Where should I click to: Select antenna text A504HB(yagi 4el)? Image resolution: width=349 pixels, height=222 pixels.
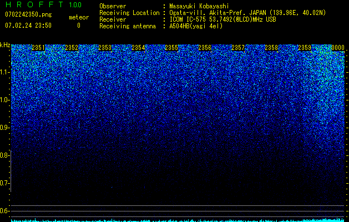tap(196, 26)
